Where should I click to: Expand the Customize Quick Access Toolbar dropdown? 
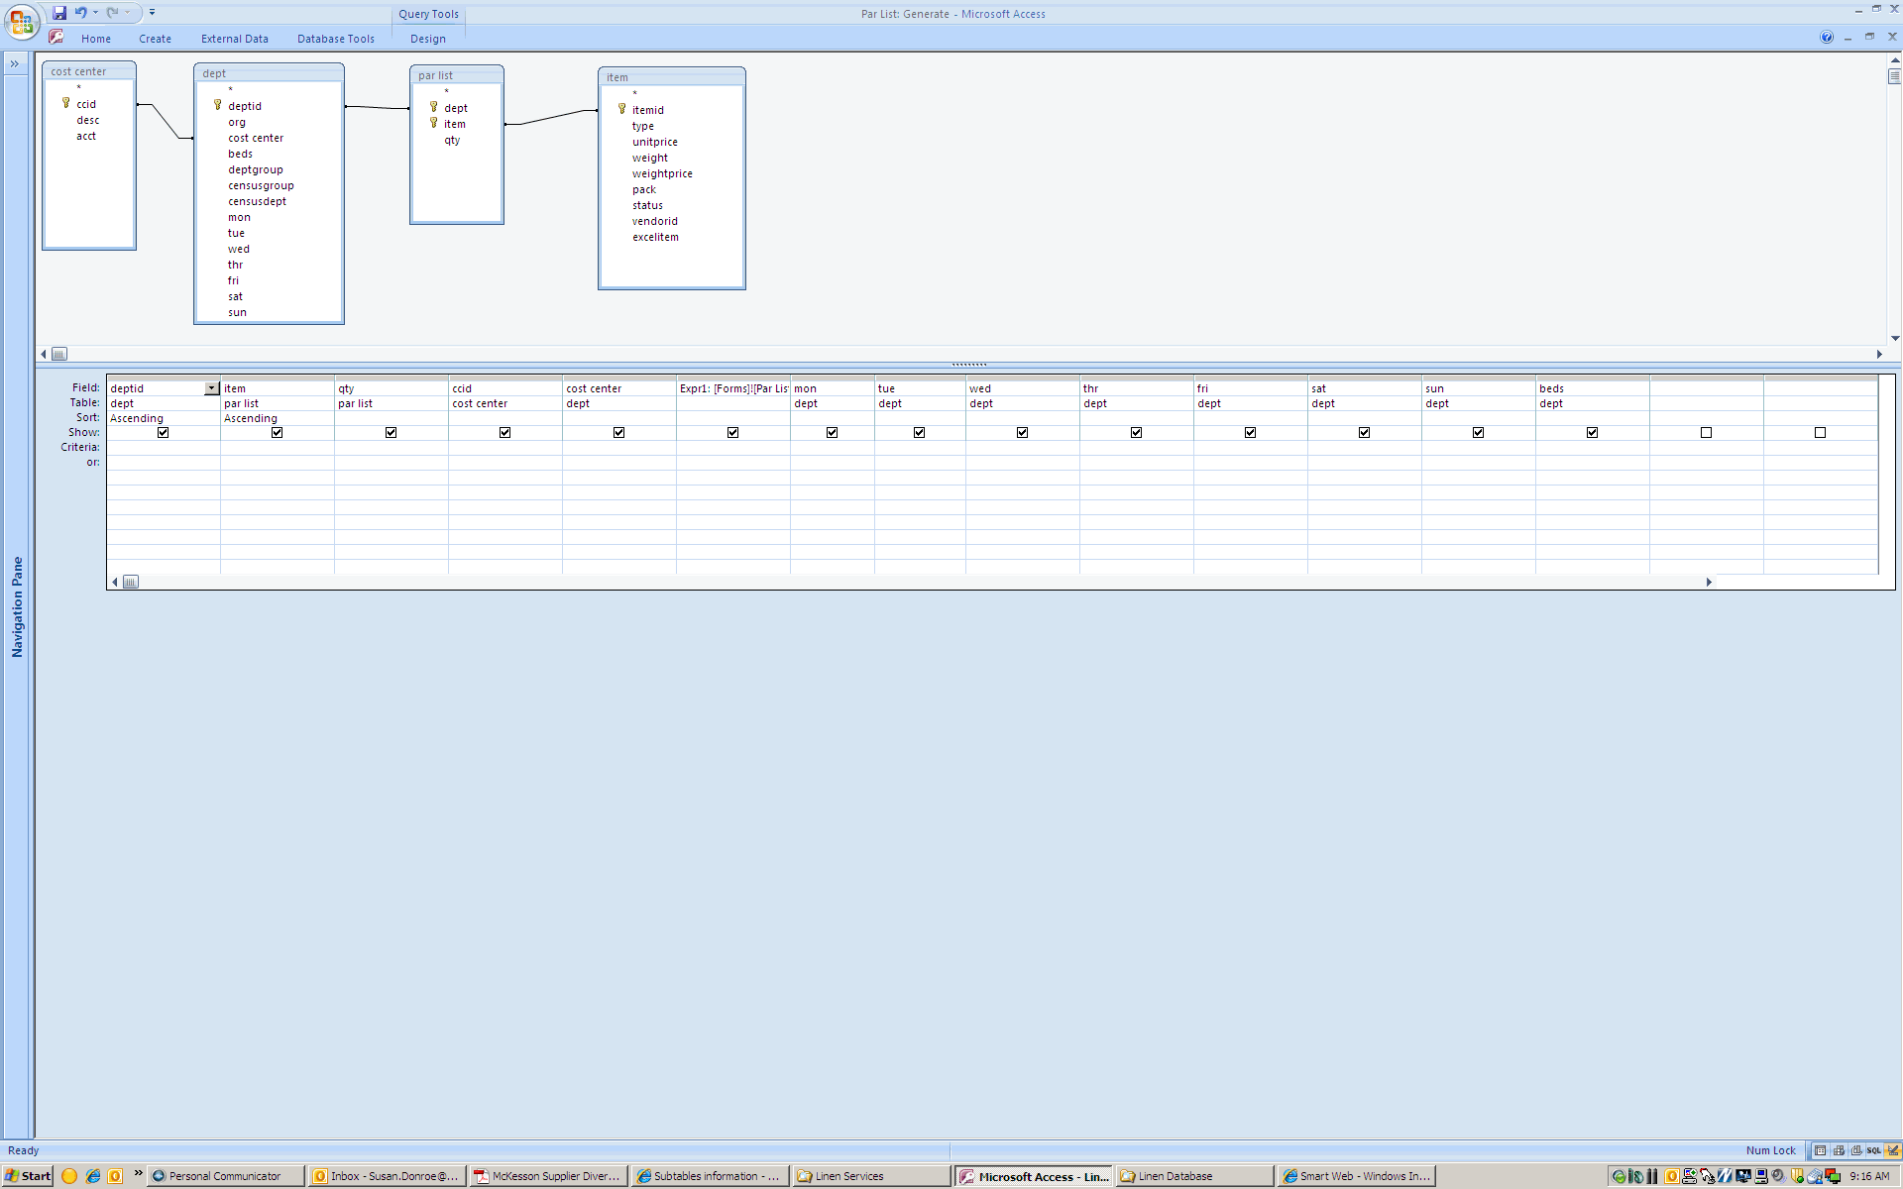point(152,13)
